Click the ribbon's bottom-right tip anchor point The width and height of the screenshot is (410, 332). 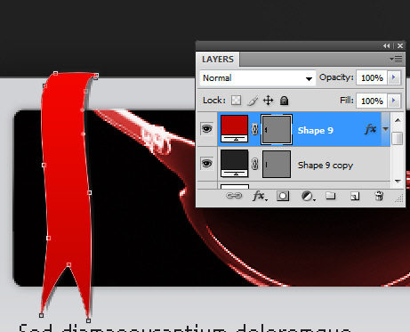click(88, 320)
